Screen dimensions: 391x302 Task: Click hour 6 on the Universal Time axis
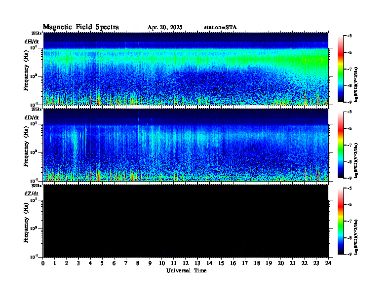pyautogui.click(x=114, y=263)
